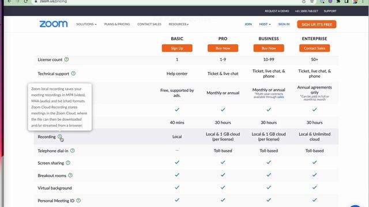Viewport: 369px width, 207px height.
Task: Open browser extensions puzzle icon
Action: [x=338, y=1]
